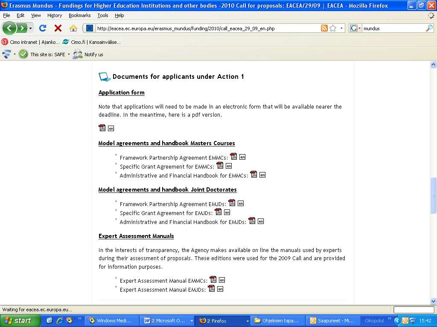The height and width of the screenshot is (327, 437).
Task: Open Administrative and Financial Handbook EMMCs PDF icon
Action: pos(253,174)
